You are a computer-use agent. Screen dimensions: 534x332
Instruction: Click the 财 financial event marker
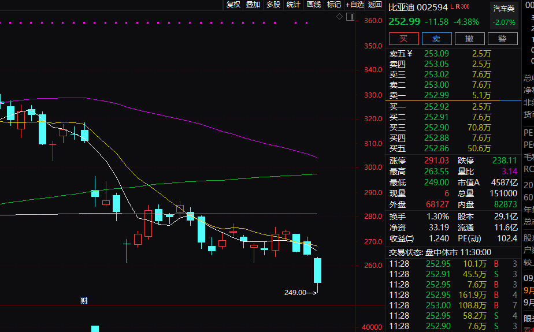(84, 300)
